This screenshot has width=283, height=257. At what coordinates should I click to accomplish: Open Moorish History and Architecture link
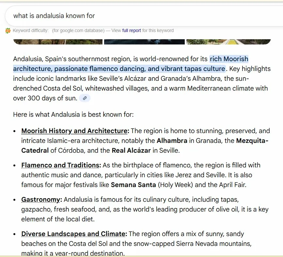click(74, 131)
